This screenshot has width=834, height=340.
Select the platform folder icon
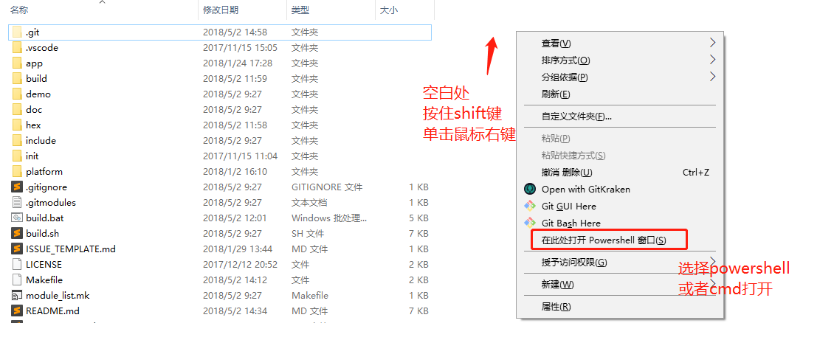(x=16, y=172)
